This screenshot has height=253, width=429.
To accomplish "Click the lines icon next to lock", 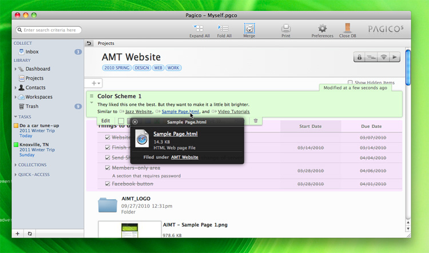I will pos(371,57).
